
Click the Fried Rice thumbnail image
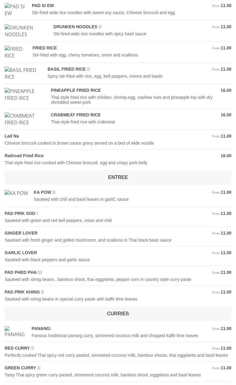[x=15, y=52]
